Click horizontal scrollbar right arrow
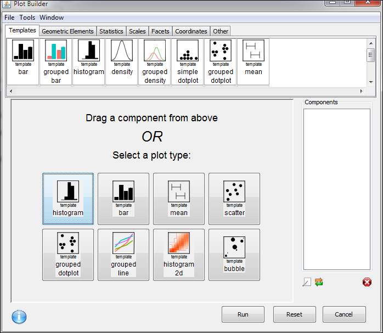Viewport: 383px width, 333px height. coord(362,91)
